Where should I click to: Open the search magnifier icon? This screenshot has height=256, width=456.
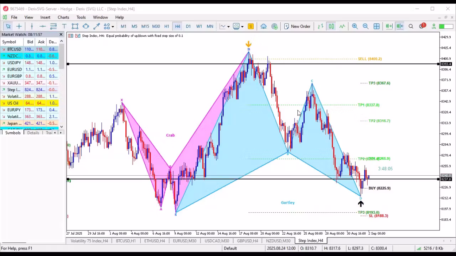tap(411, 26)
